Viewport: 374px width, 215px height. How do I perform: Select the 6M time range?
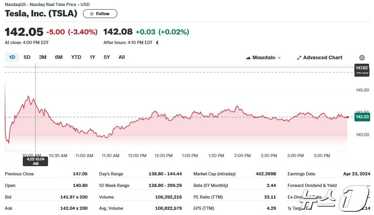click(59, 57)
